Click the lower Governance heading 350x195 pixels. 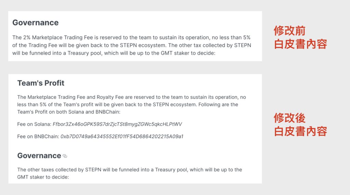point(39,155)
